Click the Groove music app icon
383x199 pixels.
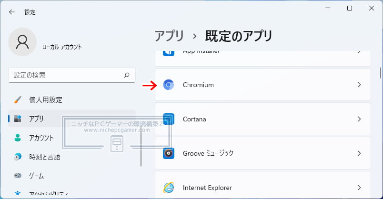tap(169, 153)
